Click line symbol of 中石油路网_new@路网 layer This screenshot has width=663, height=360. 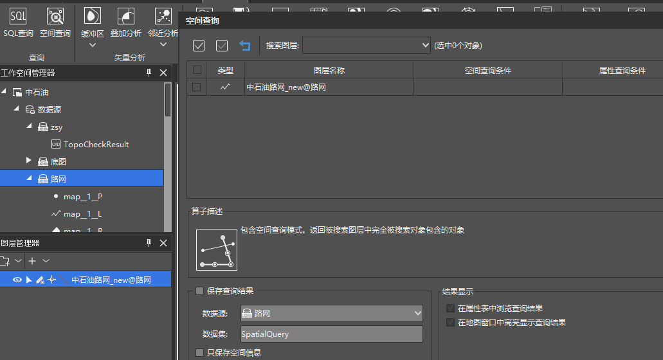[64, 279]
